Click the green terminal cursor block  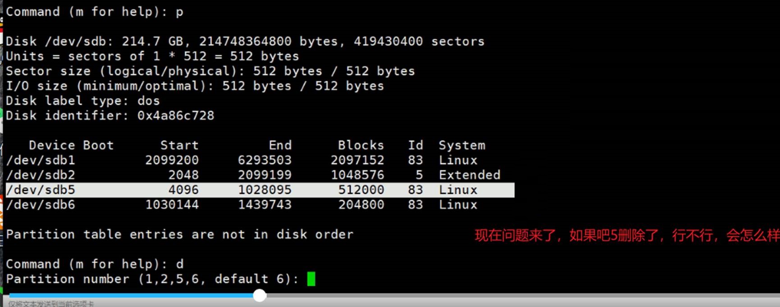(x=311, y=279)
